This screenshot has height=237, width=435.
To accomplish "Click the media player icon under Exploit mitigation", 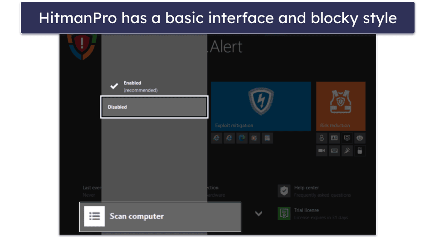I will tap(254, 138).
